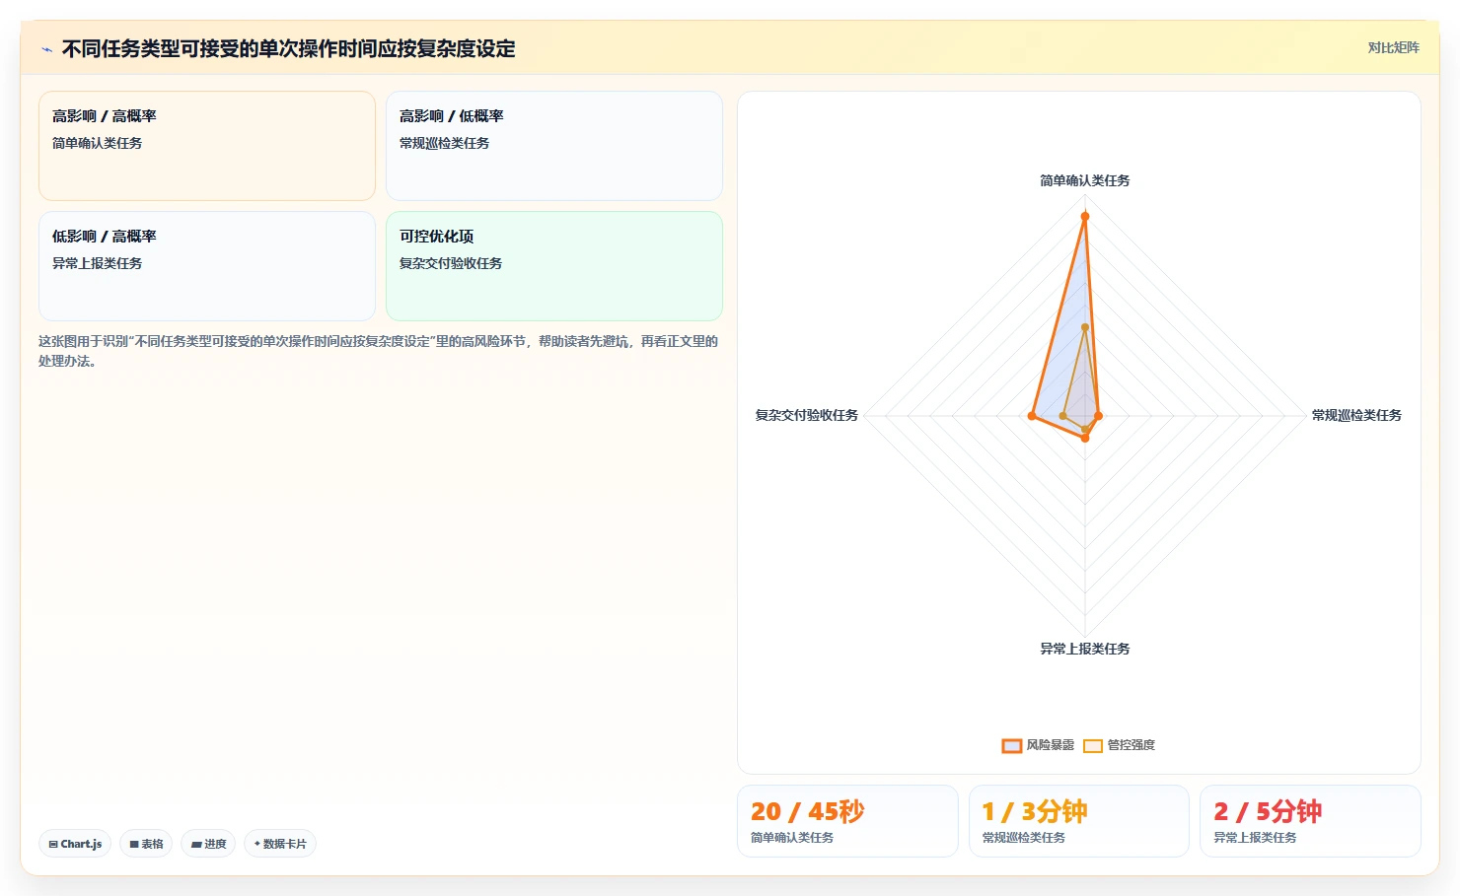Viewport: 1460px width, 896px height.
Task: Toggle the 管控强度 legend swatch
Action: point(1093,745)
